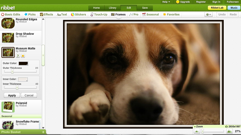The image size is (241, 135).
Task: Select the Drop Shadow frame thumbnail
Action: (x=8, y=38)
